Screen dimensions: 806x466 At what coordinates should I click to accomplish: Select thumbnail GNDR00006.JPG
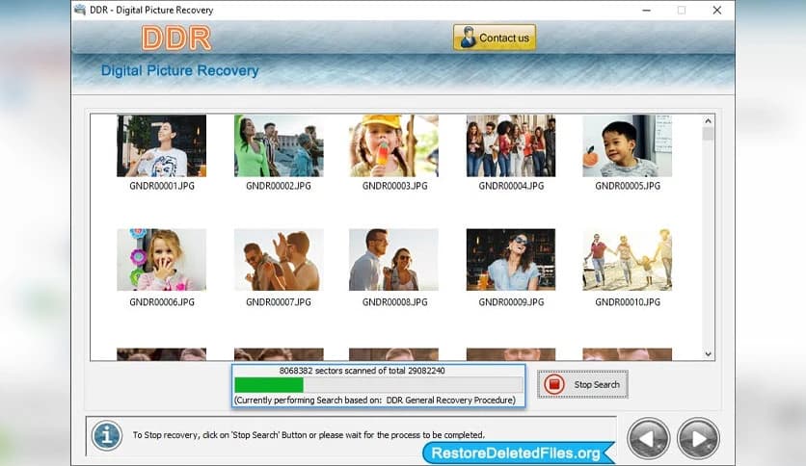tap(161, 260)
